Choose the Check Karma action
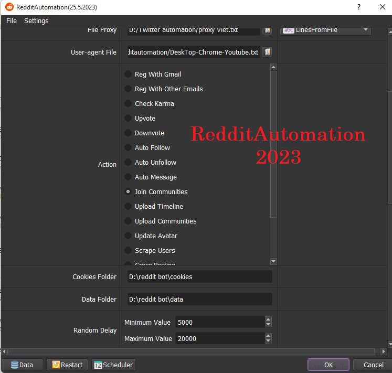 pos(128,103)
